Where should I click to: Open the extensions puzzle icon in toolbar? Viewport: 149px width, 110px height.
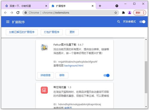click(x=123, y=13)
